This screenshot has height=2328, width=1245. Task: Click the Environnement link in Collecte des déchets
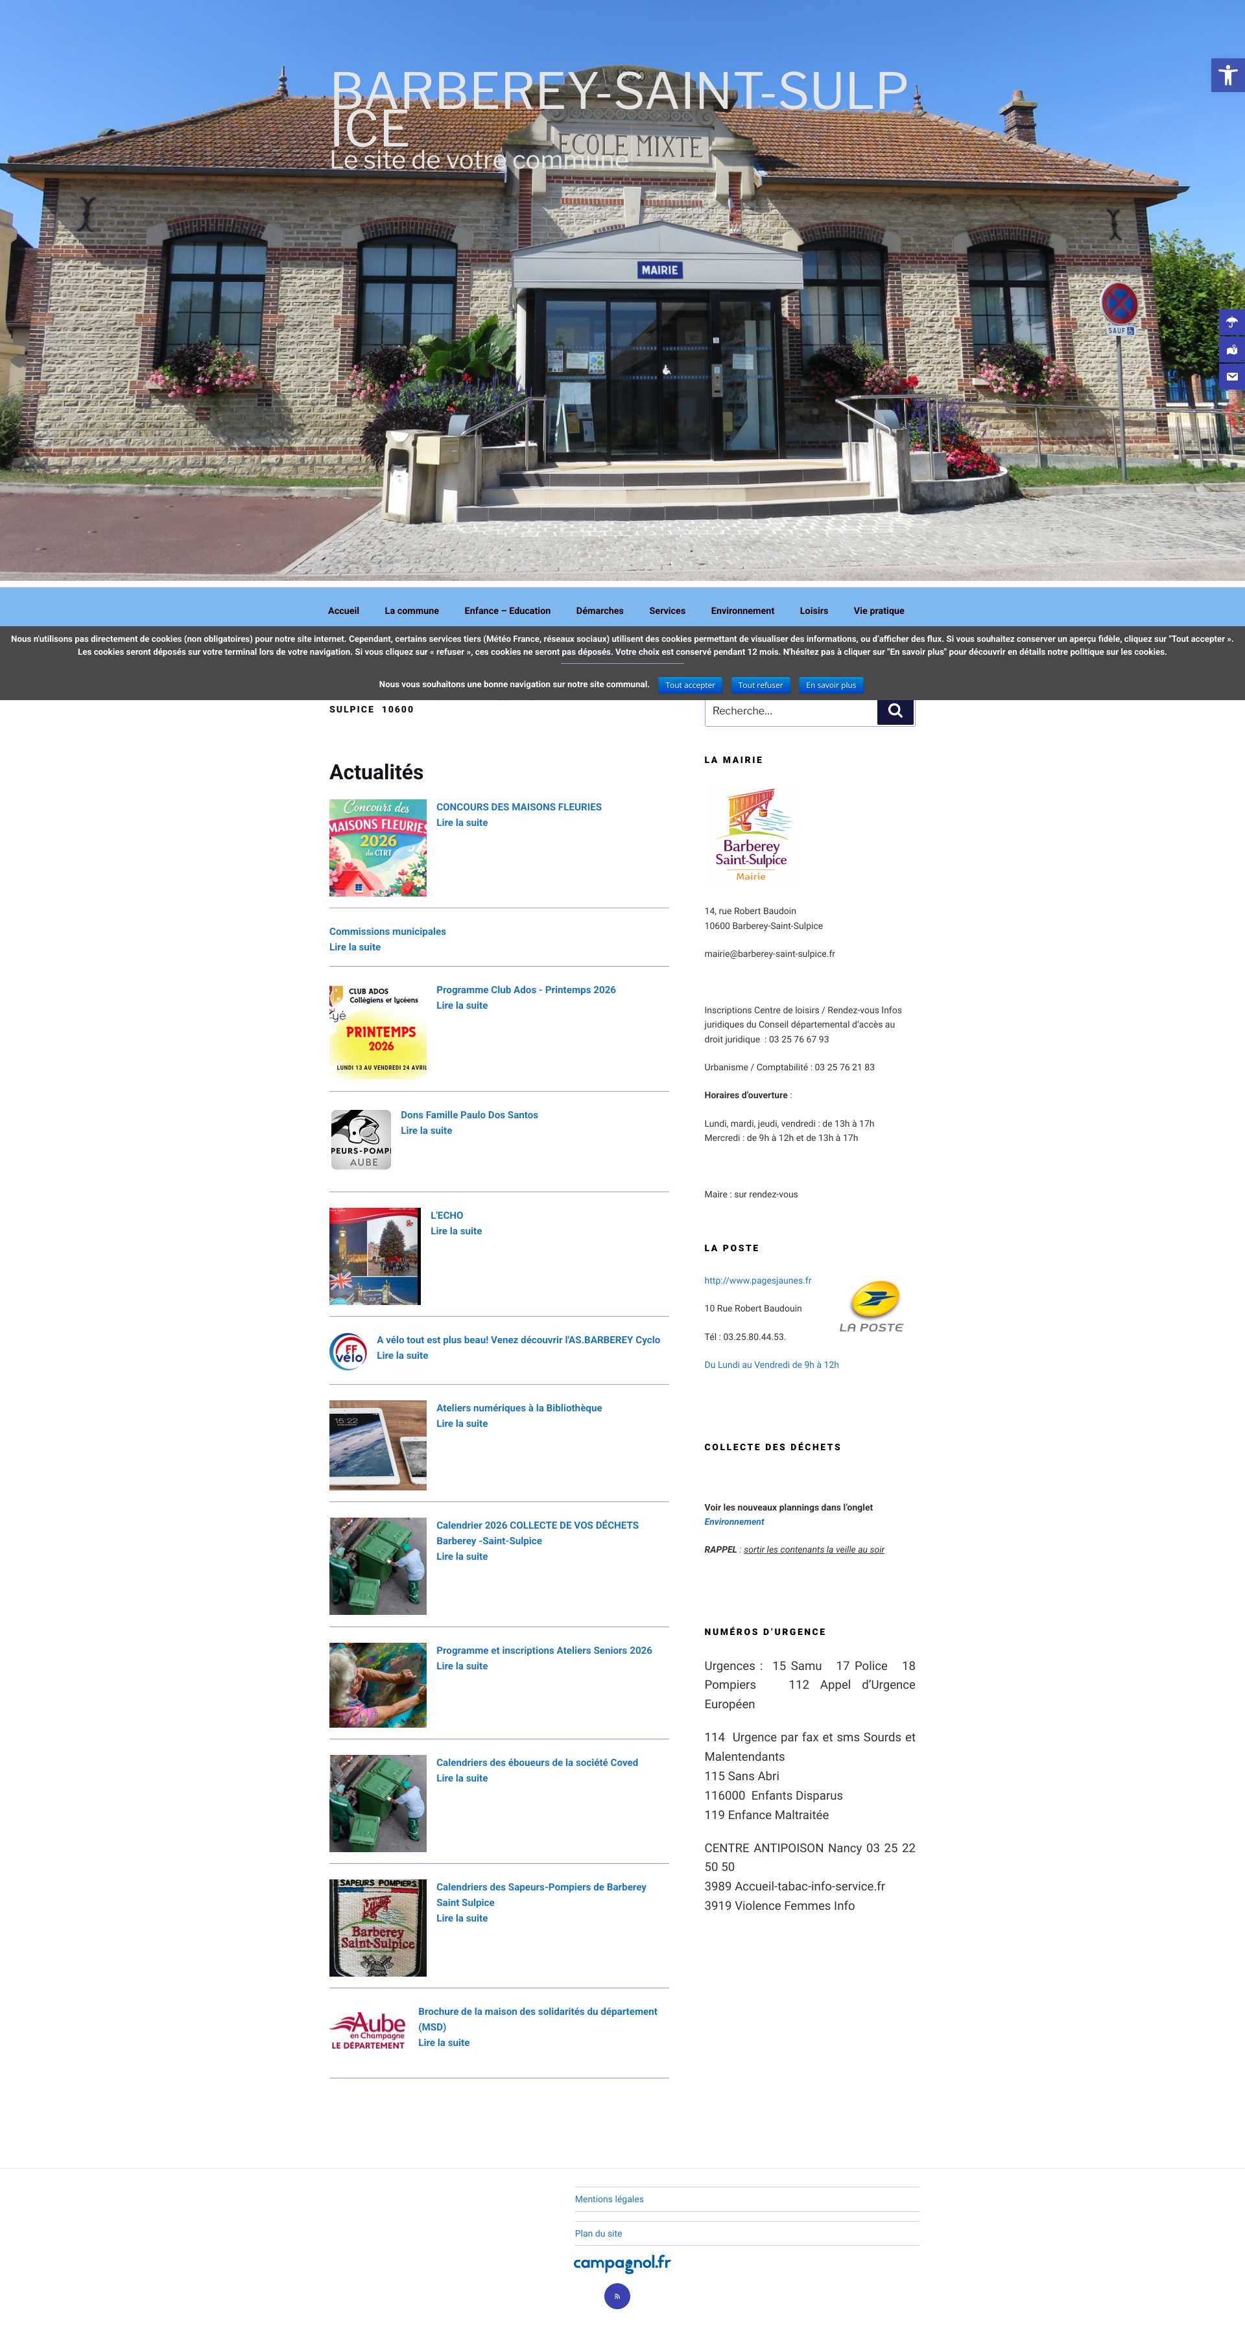pyautogui.click(x=734, y=1522)
